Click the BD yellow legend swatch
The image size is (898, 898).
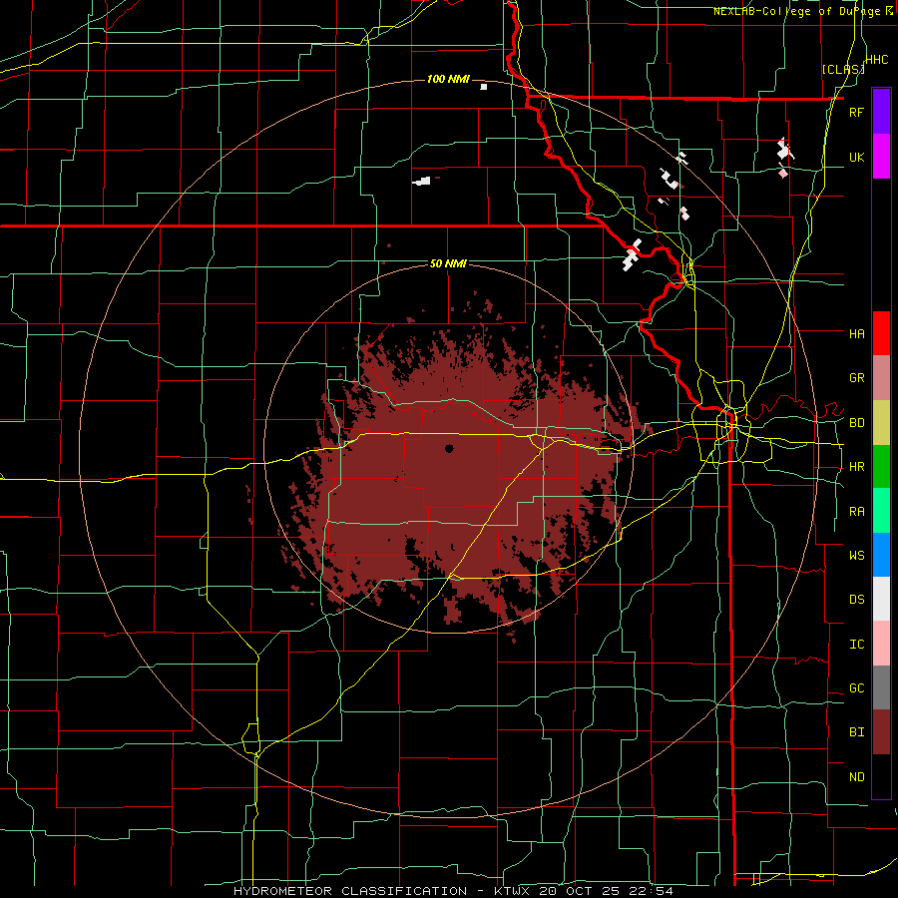pyautogui.click(x=881, y=423)
